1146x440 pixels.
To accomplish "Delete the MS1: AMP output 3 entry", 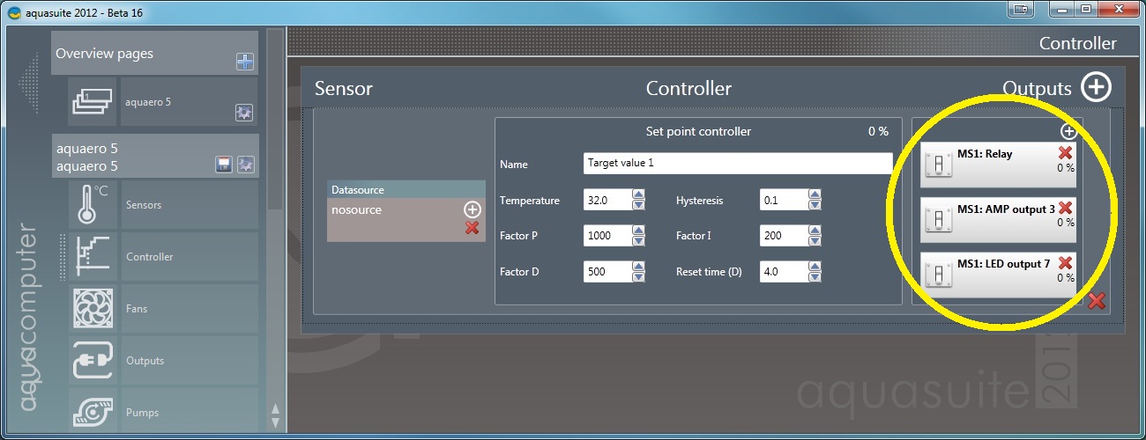I will click(1065, 209).
